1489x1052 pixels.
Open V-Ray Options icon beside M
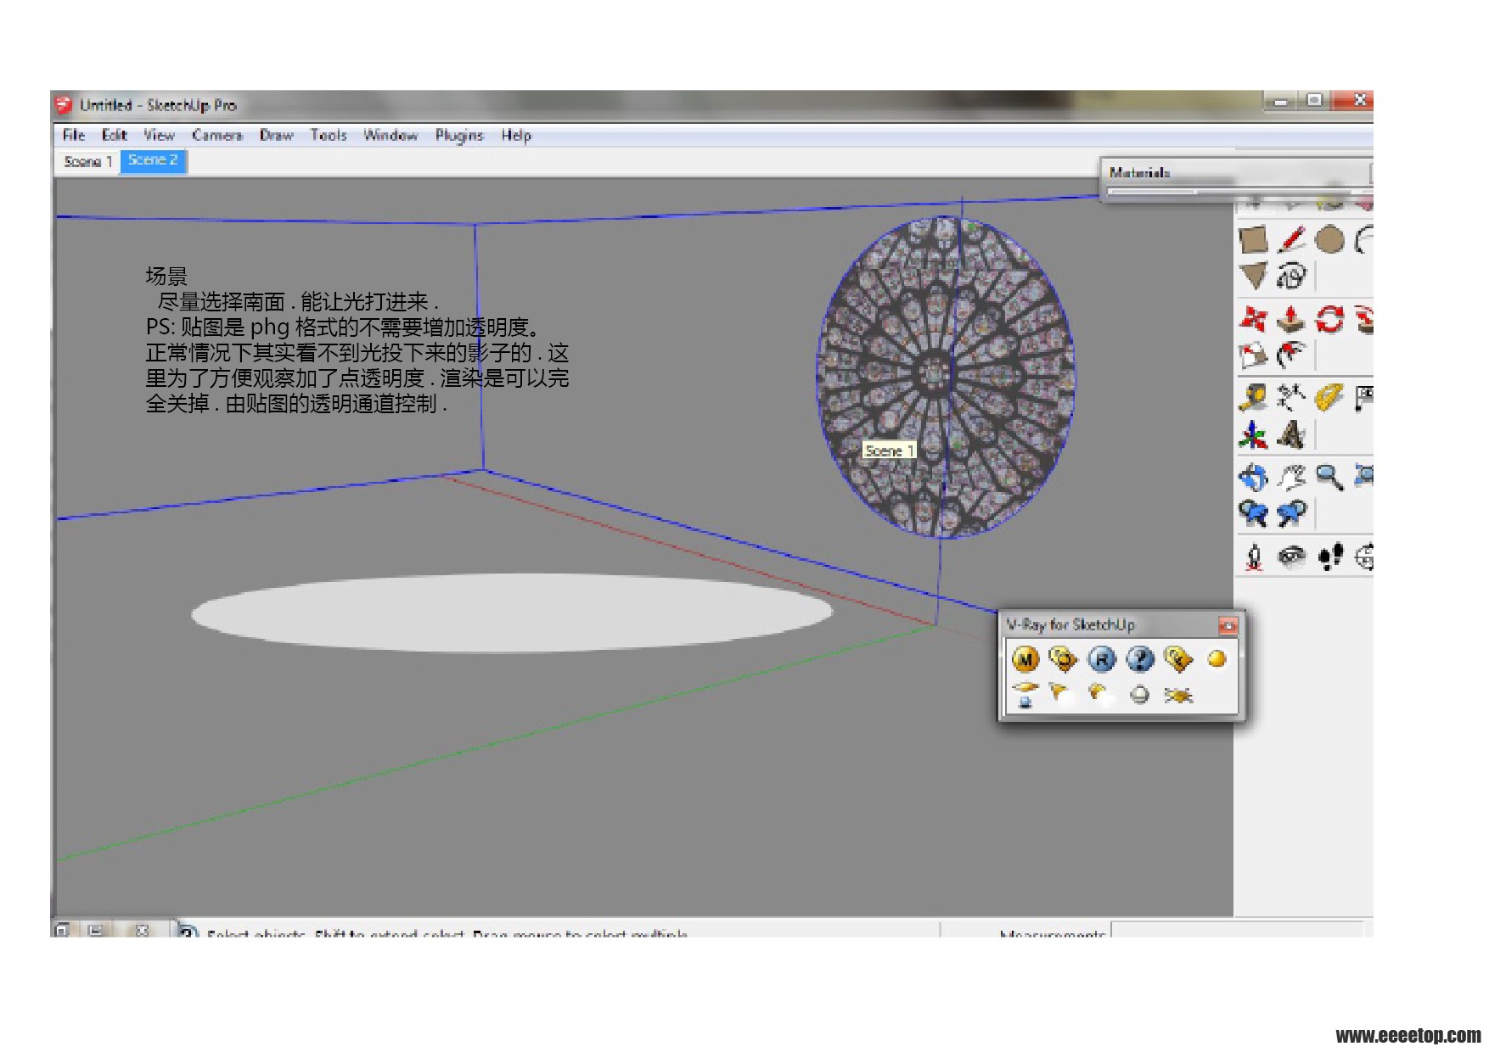[x=1063, y=659]
